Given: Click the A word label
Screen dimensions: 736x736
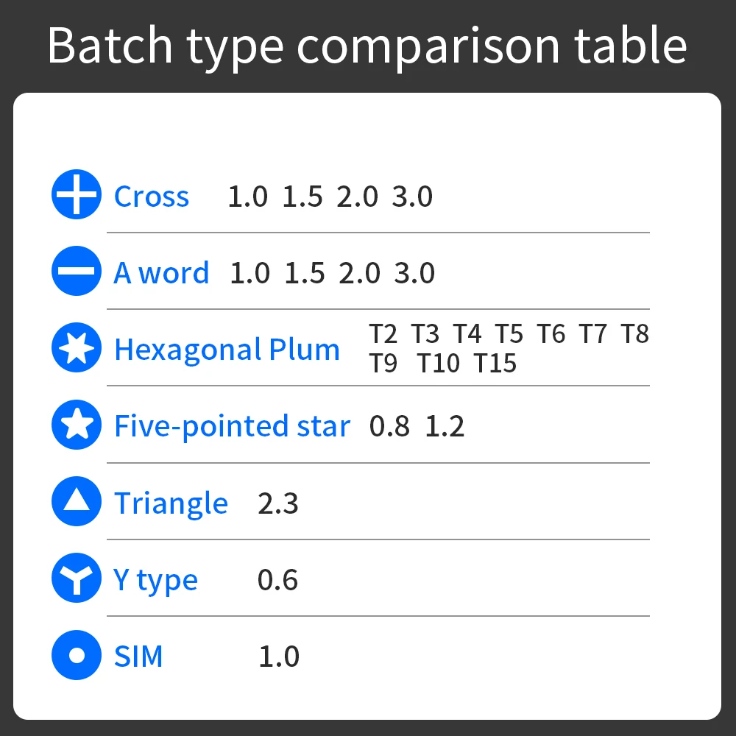Looking at the screenshot, I should (x=161, y=273).
